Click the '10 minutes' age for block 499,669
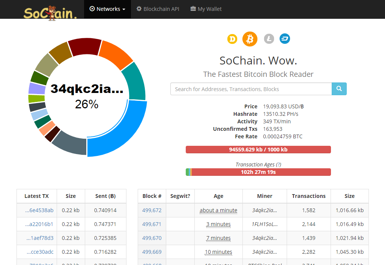 [x=218, y=252]
